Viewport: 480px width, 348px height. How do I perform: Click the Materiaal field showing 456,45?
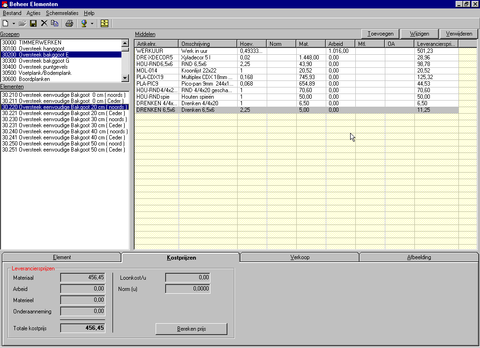click(x=83, y=277)
